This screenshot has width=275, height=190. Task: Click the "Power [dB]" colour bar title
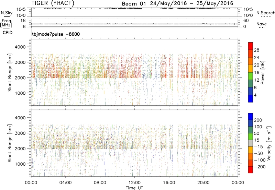tap(262, 72)
